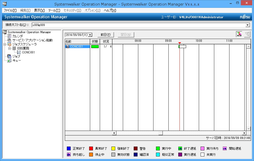Screen dimensions: 254x161
Task: Click the 翌日(N) button
Action: click(x=126, y=35)
